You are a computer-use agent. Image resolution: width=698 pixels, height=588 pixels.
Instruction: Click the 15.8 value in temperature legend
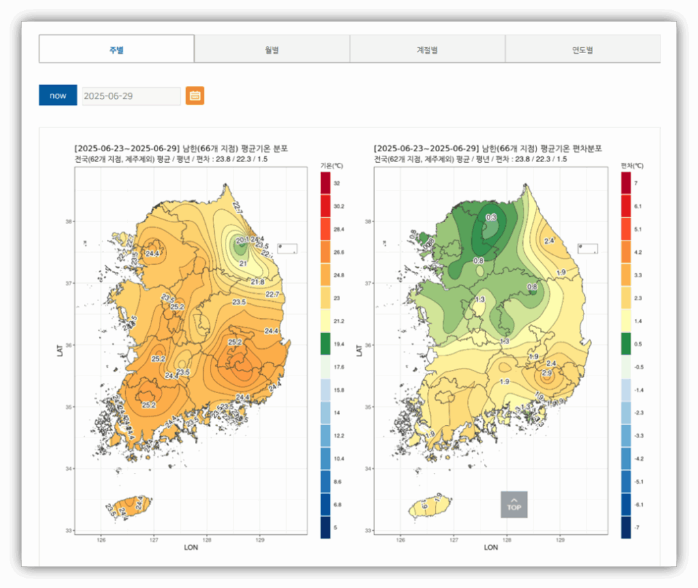tap(339, 390)
